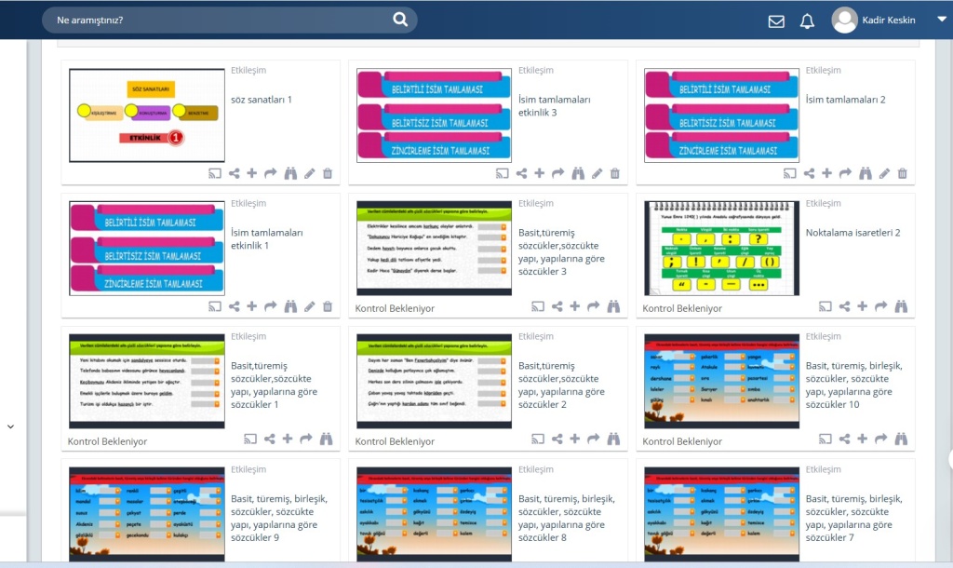Viewport: 953px width, 568px height.
Task: Share the 'İsim tamlamaları 2' activity
Action: [809, 173]
